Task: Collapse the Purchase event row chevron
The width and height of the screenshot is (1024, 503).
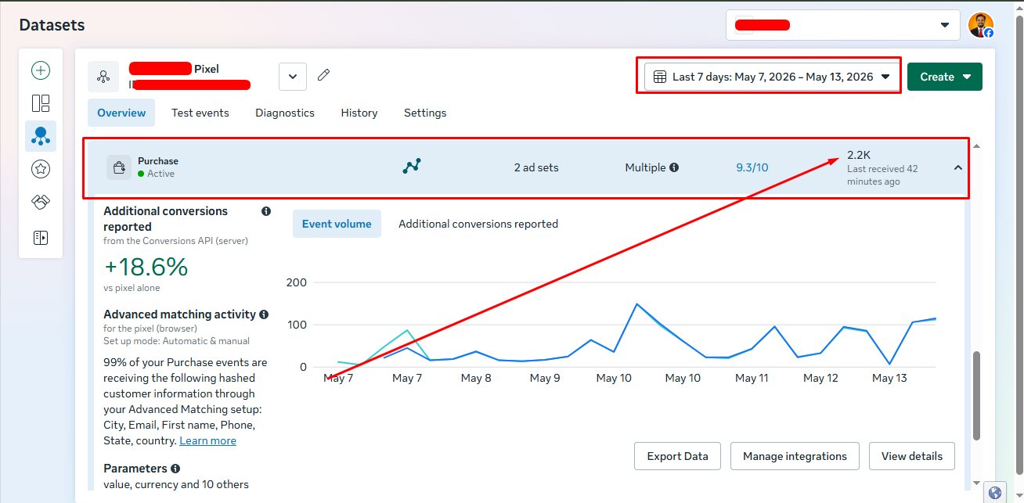Action: click(957, 167)
